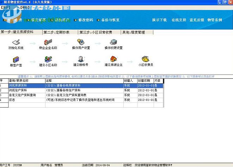Click the hand icon beside 切换用户
This screenshot has width=233, height=167.
click(x=52, y=20)
